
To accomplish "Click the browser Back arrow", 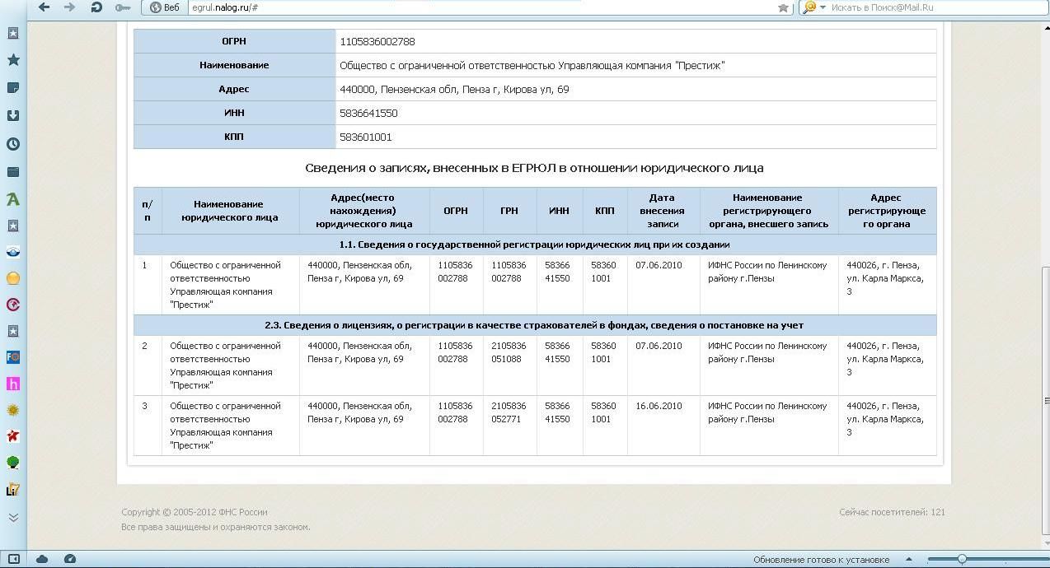I will [44, 7].
